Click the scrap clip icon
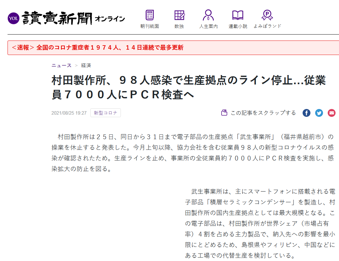Screen dimensions: 339x261 (x=224, y=113)
